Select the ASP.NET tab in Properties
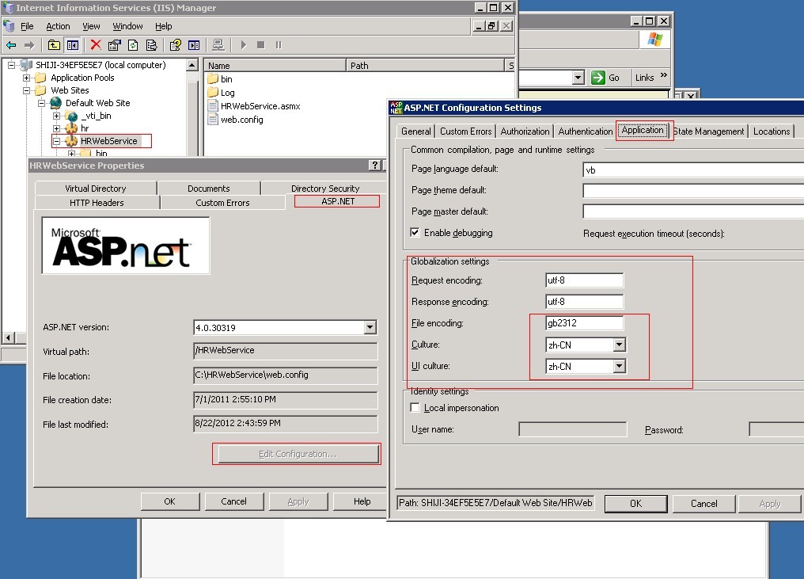Screen dimensions: 804x579 point(338,201)
